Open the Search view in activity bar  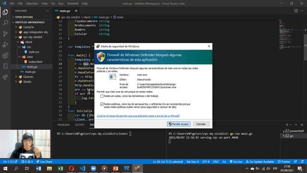pyautogui.click(x=5, y=23)
